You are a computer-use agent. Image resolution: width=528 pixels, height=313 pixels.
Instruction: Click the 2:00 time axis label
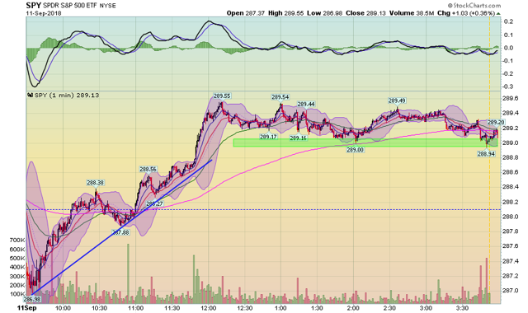(354, 308)
